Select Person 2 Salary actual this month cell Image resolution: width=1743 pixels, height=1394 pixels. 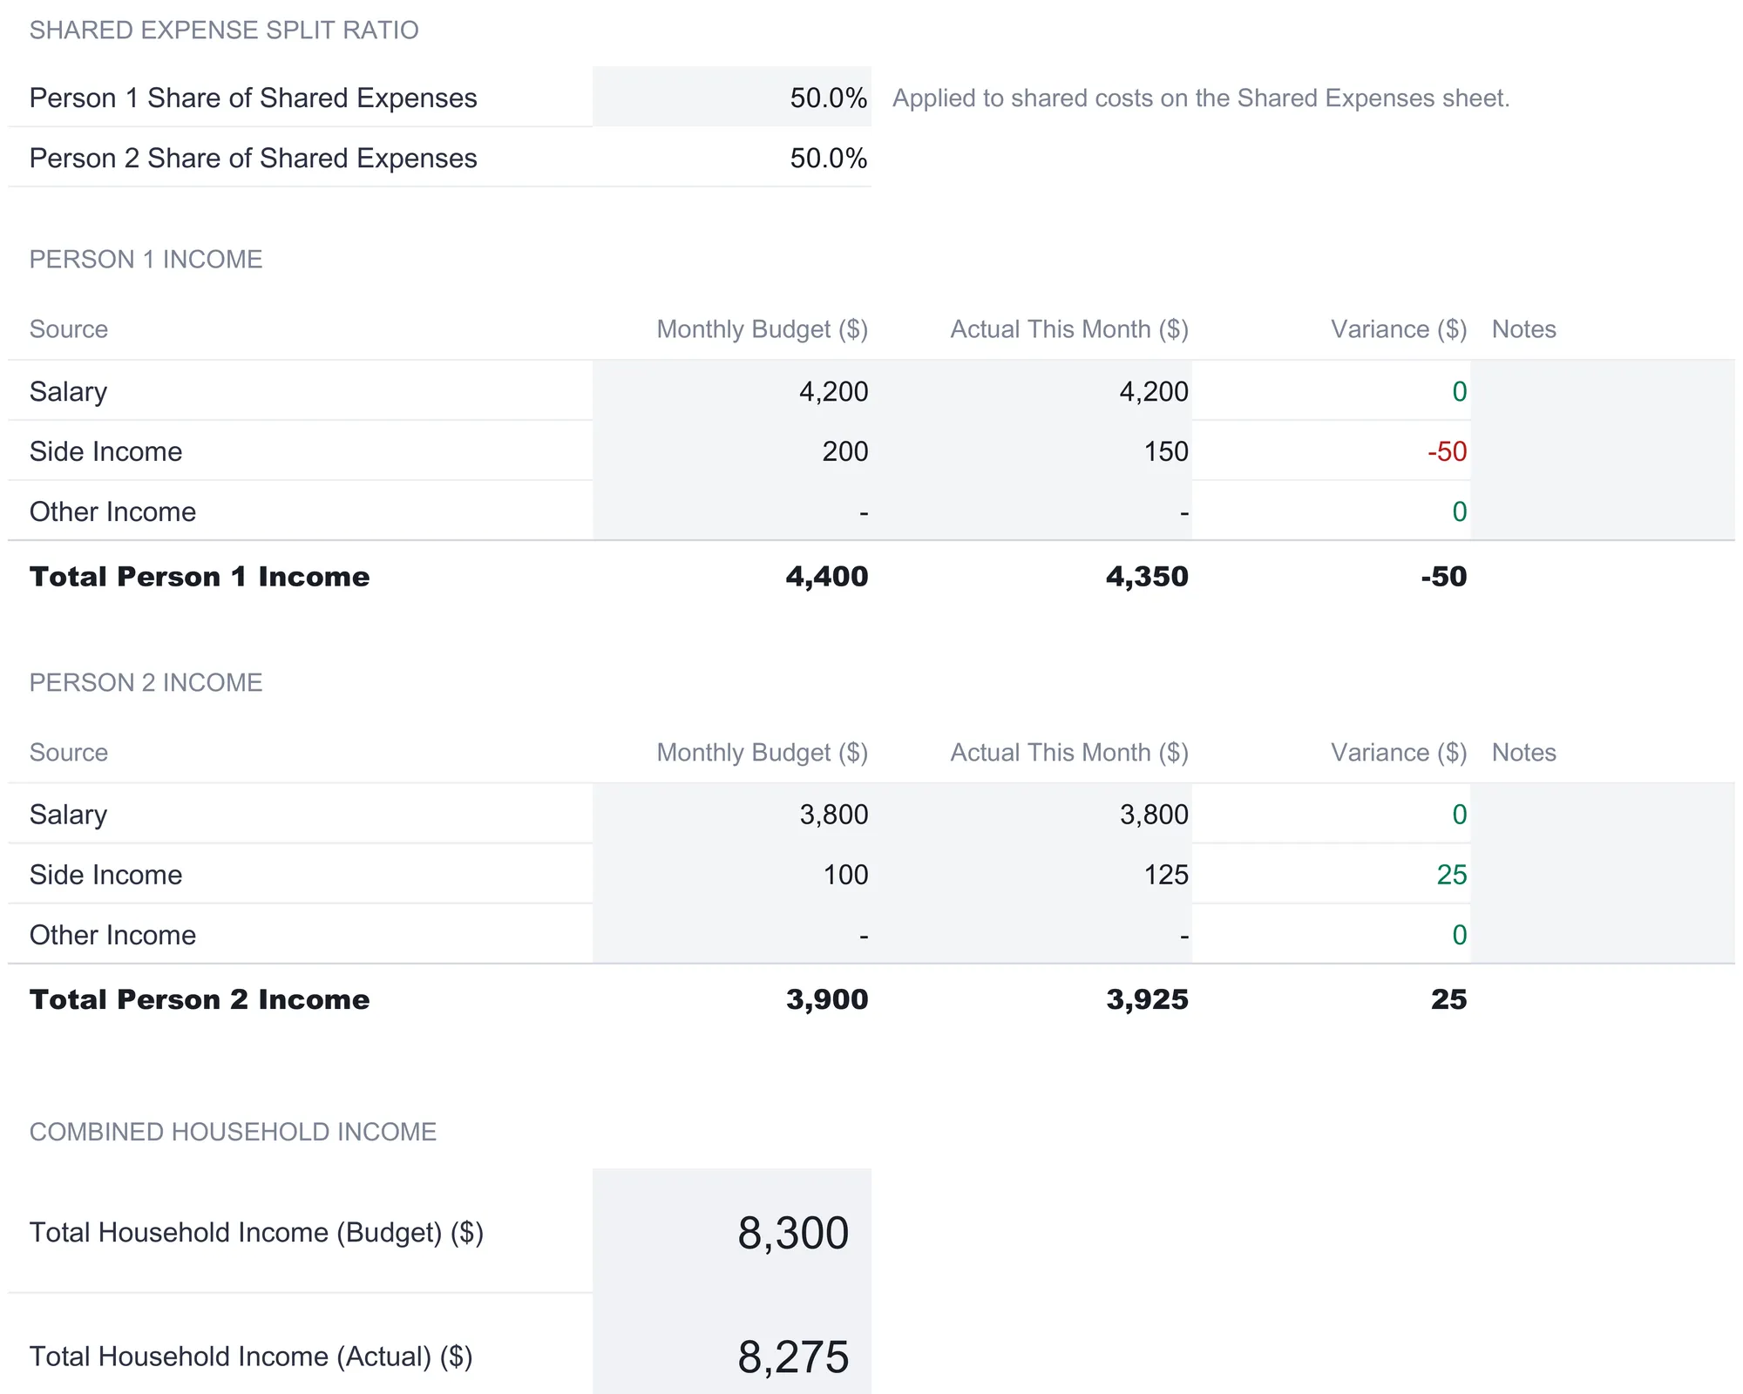tap(1032, 814)
